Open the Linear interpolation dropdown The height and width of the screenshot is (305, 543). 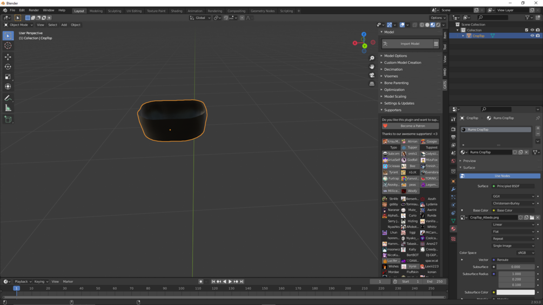pos(513,225)
